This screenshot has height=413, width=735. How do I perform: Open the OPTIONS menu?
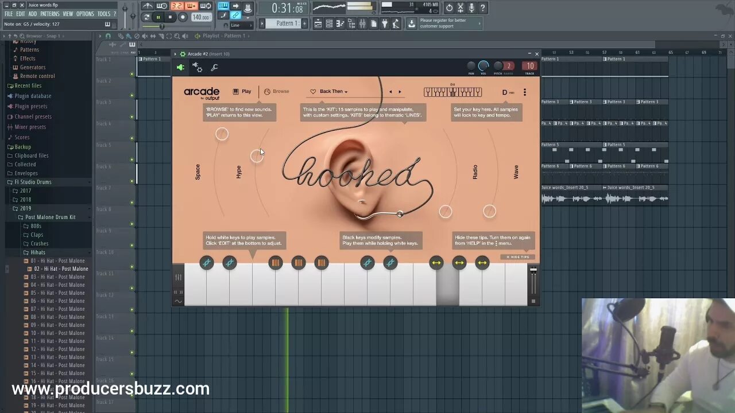point(85,14)
